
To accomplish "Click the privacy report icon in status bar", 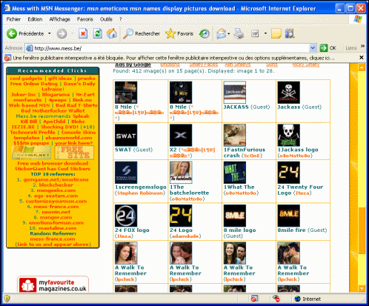I will coord(276,299).
